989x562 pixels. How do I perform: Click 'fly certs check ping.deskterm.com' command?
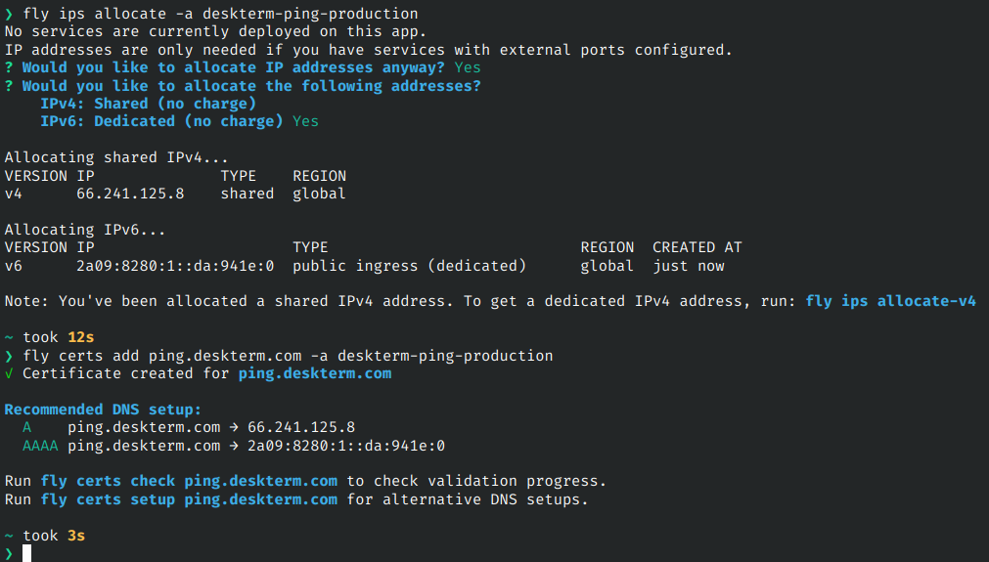[x=189, y=481]
